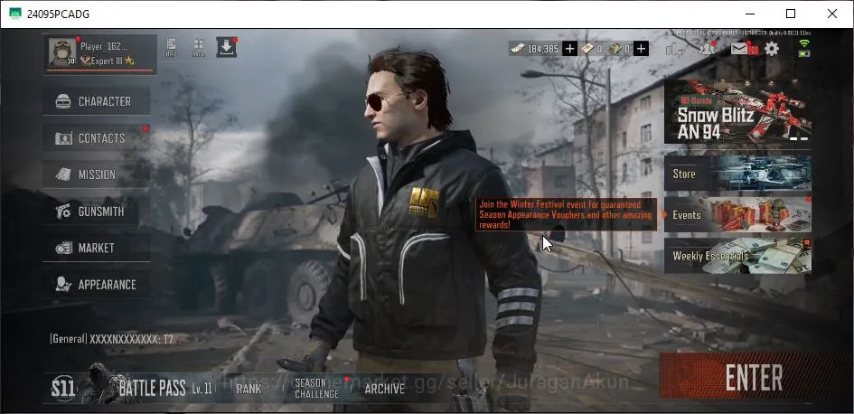Click the S11 season badge
Screen dimensions: 854x414
click(63, 389)
